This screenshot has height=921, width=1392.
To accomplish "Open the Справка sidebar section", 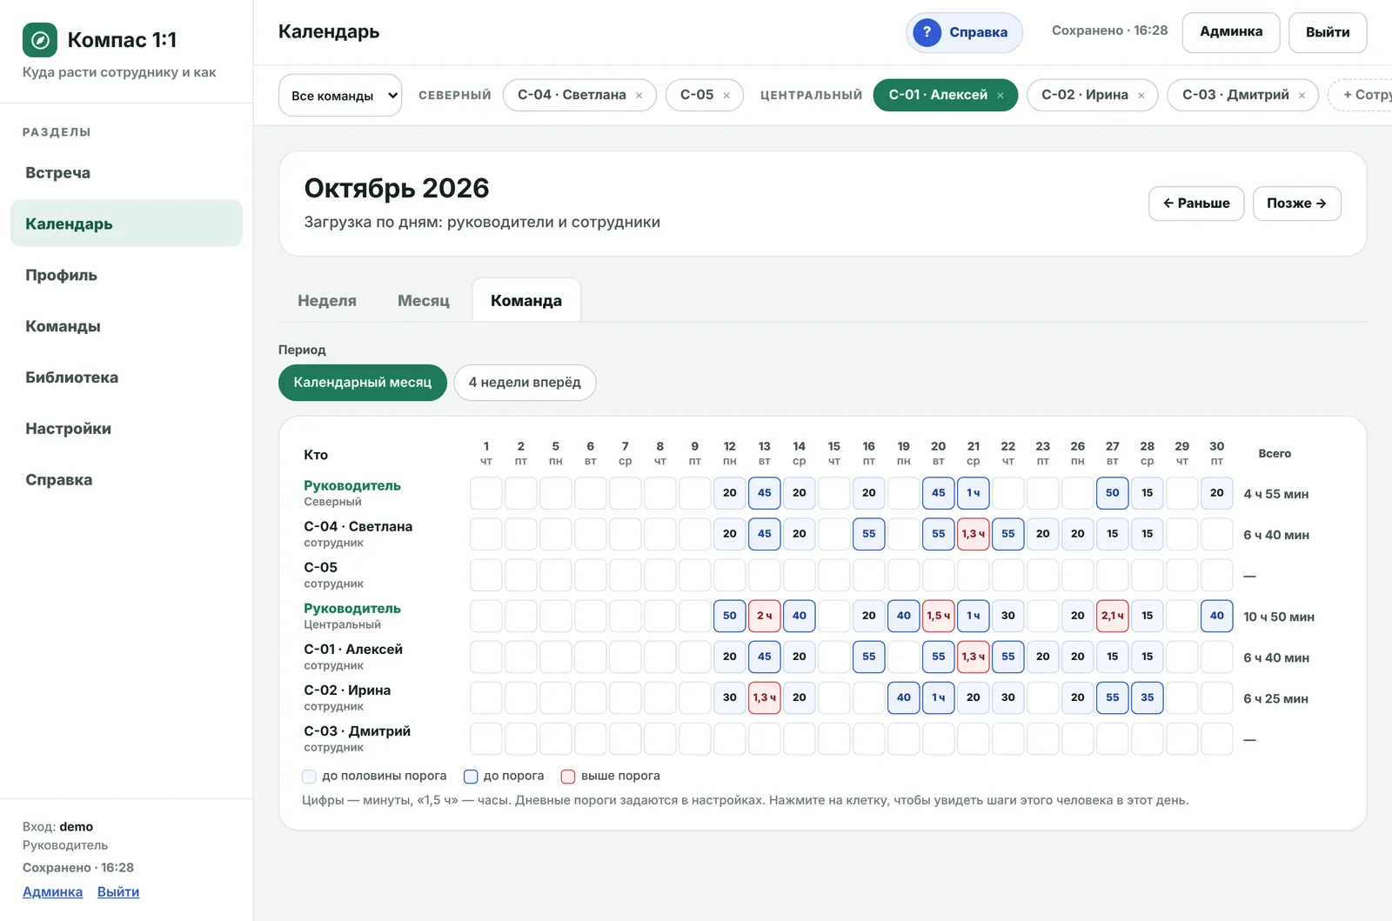I will click(126, 481).
